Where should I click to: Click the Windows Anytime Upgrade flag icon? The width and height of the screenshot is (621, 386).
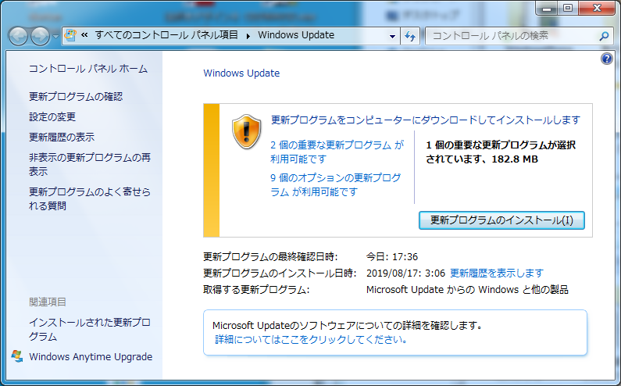pos(16,356)
